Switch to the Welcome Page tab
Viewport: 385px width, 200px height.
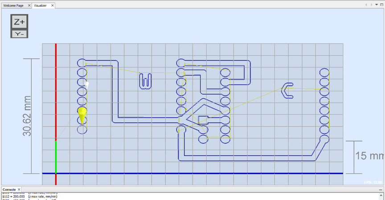[x=13, y=5]
